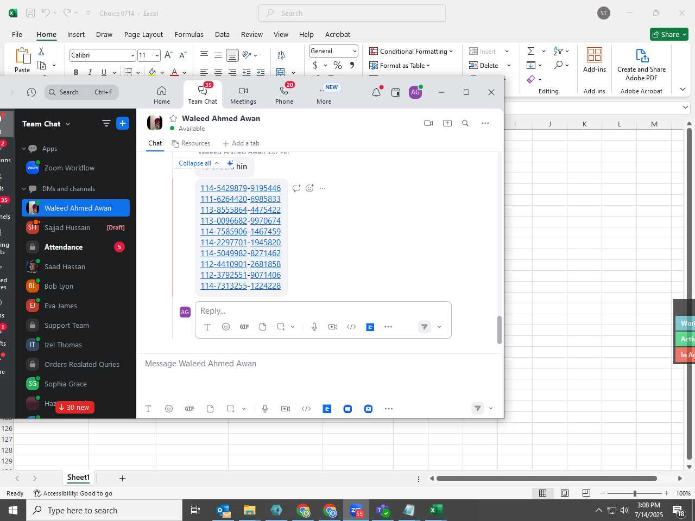695x521 pixels.
Task: Open Team Chat filter icon
Action: (x=106, y=124)
